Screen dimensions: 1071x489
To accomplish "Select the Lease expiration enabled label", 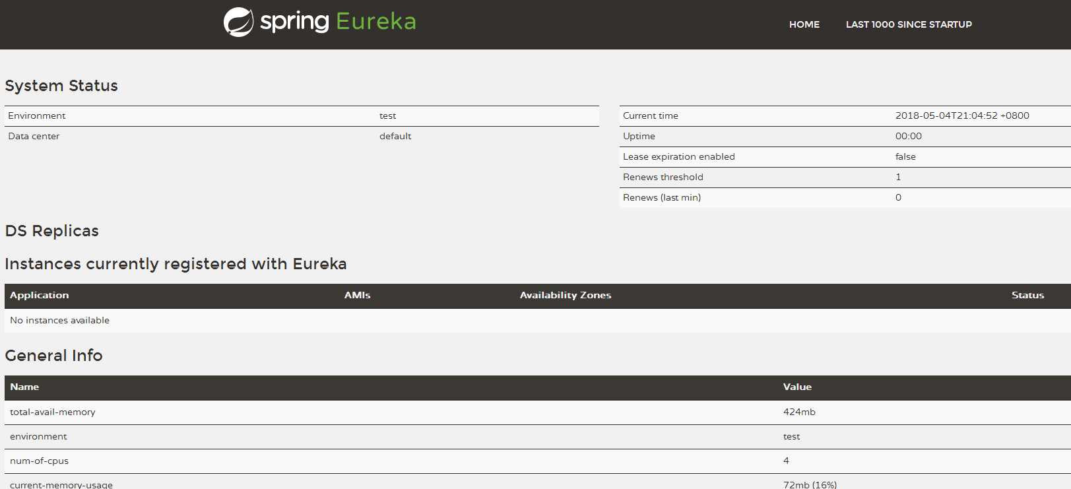I will [679, 156].
